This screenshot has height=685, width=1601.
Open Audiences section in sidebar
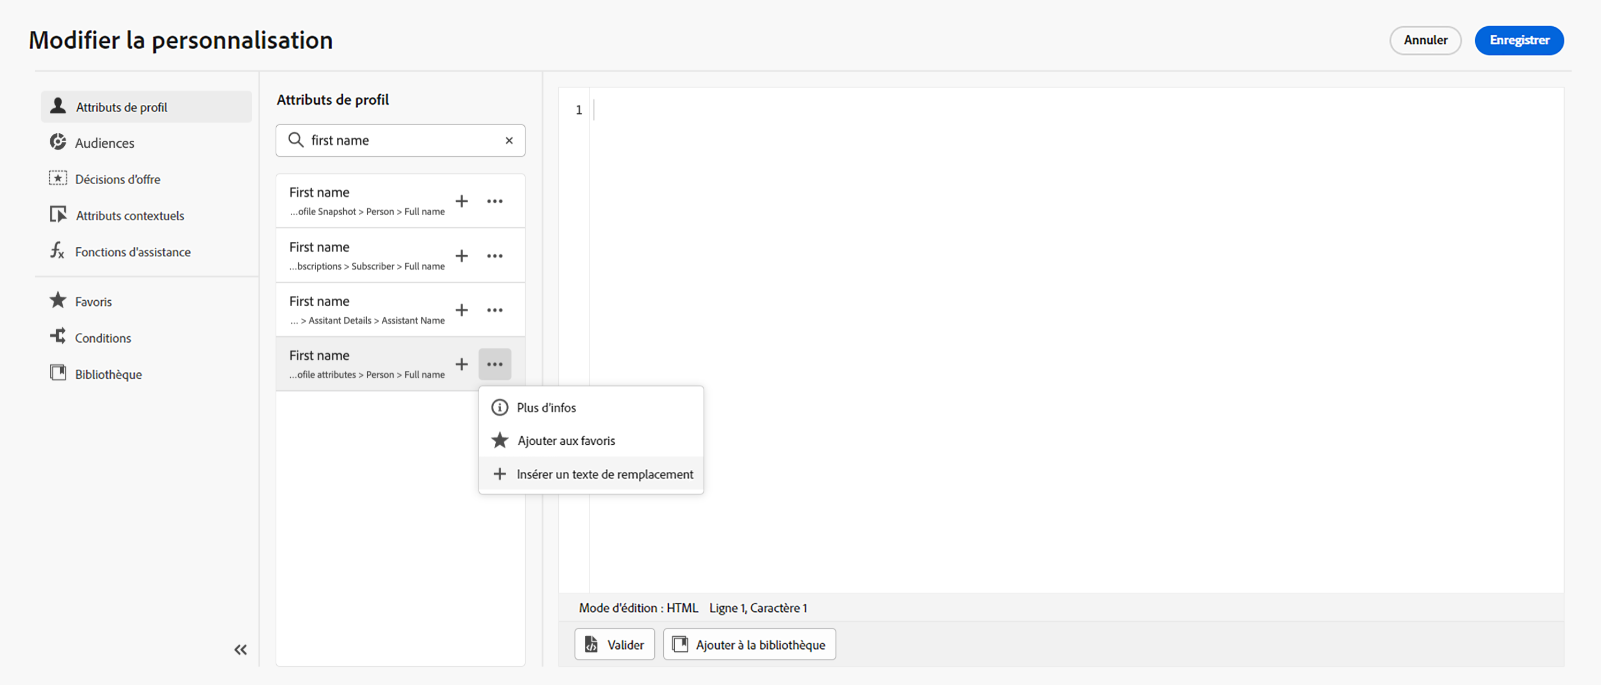tap(104, 143)
